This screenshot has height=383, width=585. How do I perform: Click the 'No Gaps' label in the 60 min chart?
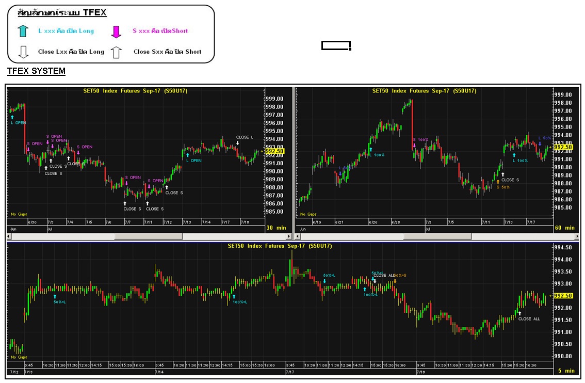[308, 214]
